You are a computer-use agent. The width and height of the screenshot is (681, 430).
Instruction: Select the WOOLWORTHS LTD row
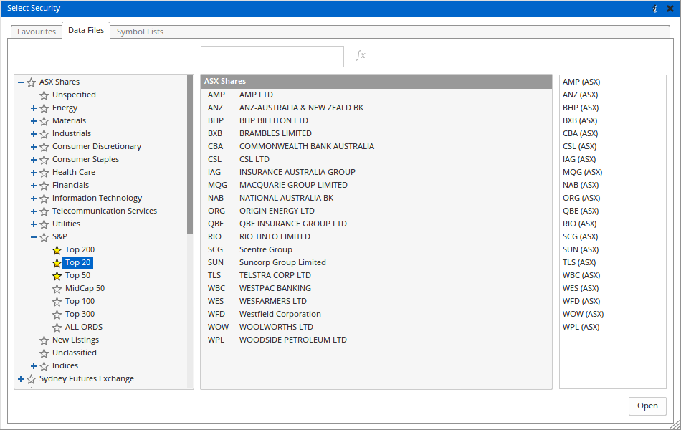coord(376,327)
